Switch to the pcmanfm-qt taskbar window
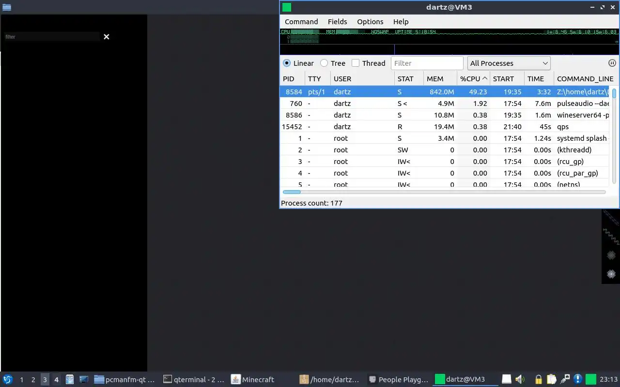 coord(125,379)
